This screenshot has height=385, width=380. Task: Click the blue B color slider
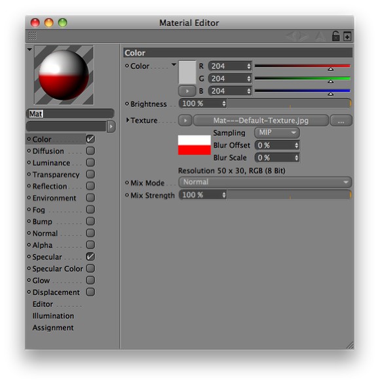(x=303, y=91)
